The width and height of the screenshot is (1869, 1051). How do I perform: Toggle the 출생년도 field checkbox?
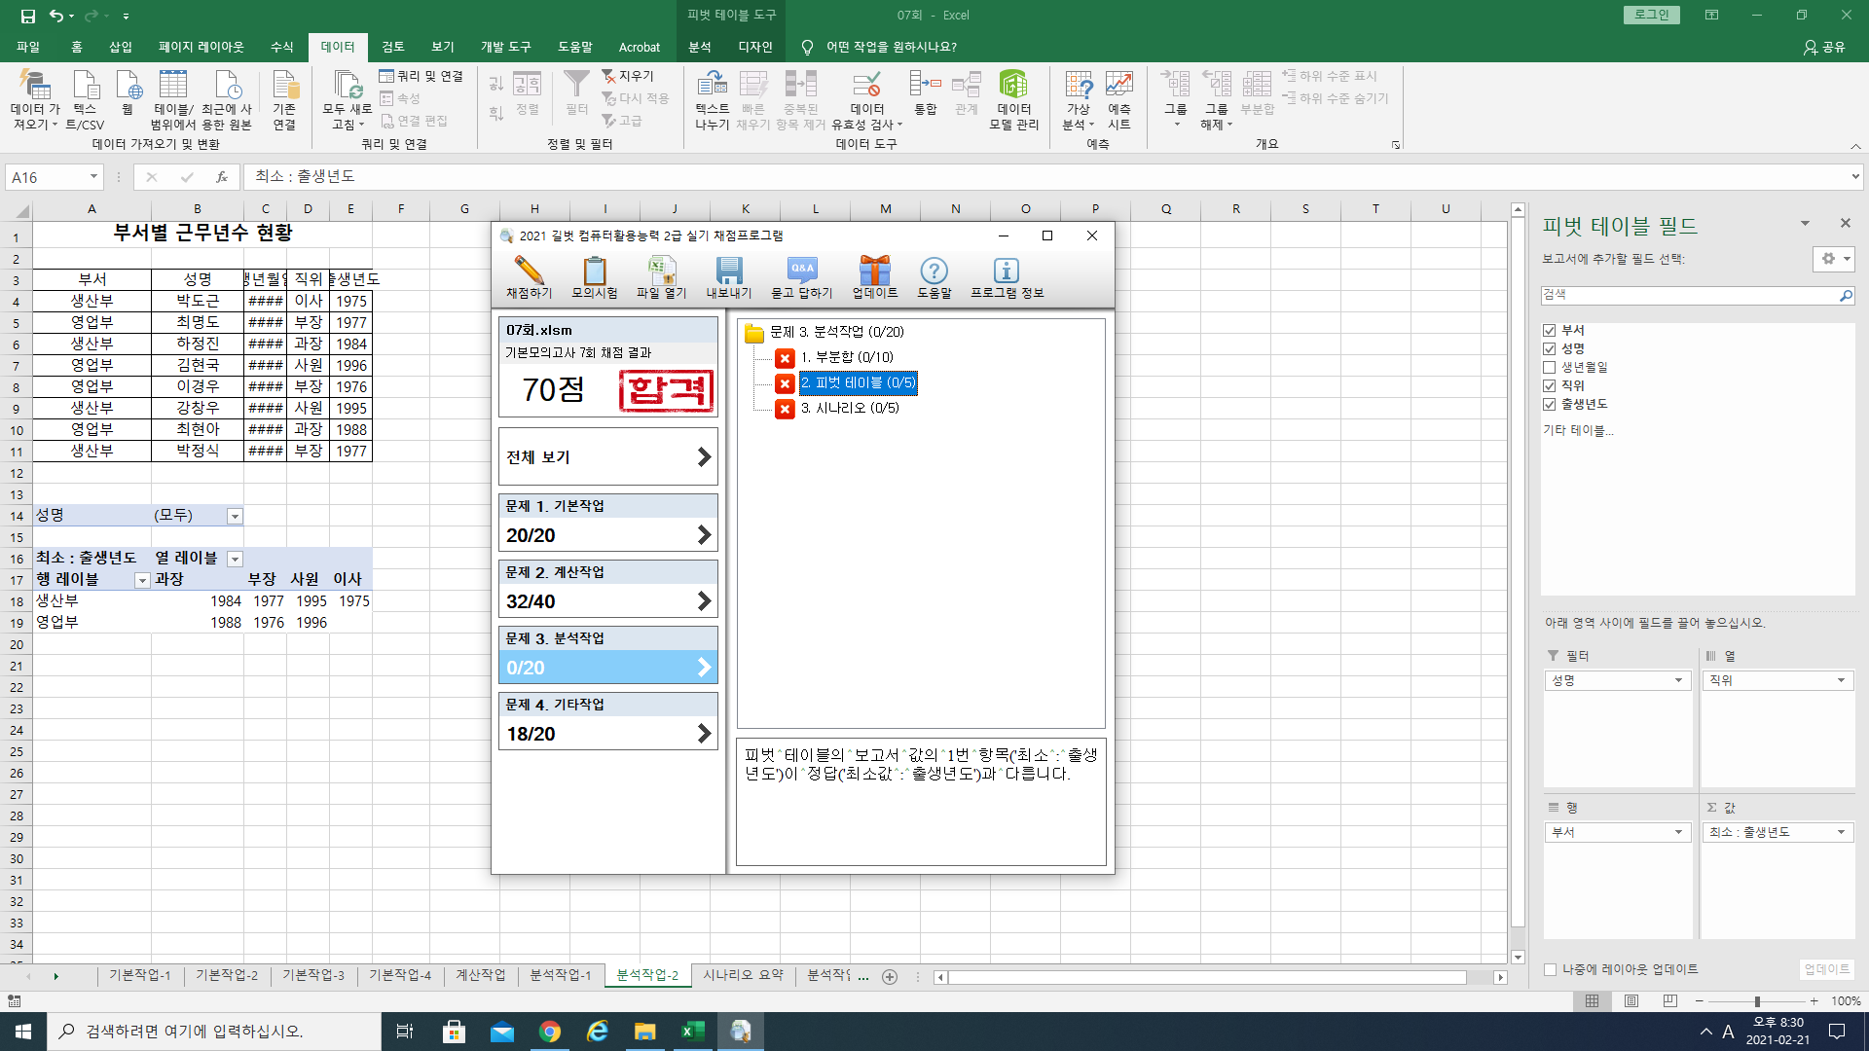pos(1549,404)
